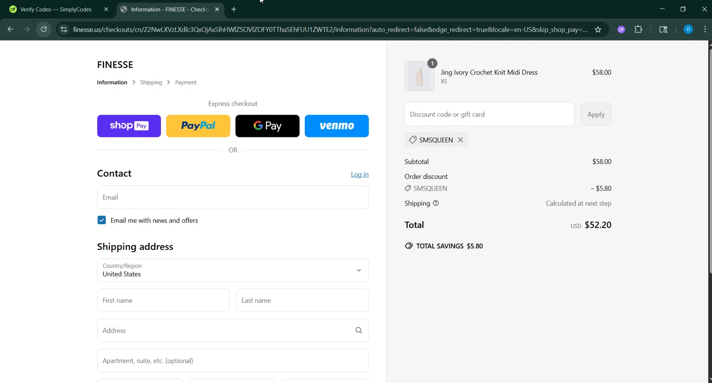Select the Information FINESSE Checkout tab
712x383 pixels.
pyautogui.click(x=169, y=9)
